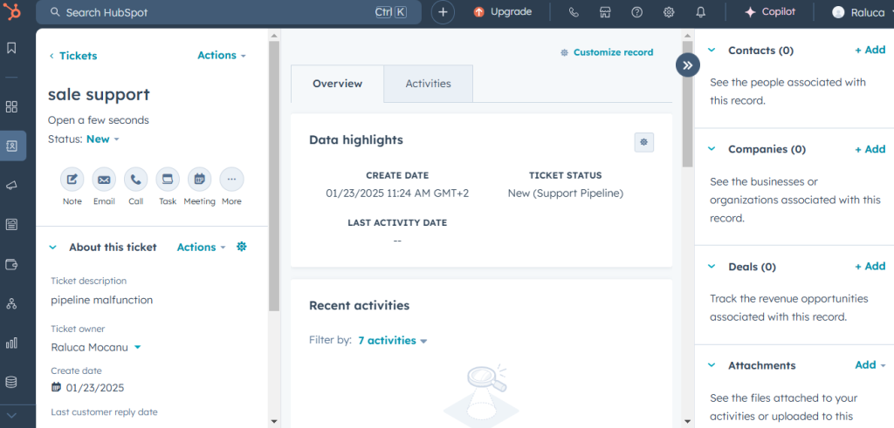Click the Create date 01/23/2025 field
894x428 pixels.
pyautogui.click(x=88, y=388)
